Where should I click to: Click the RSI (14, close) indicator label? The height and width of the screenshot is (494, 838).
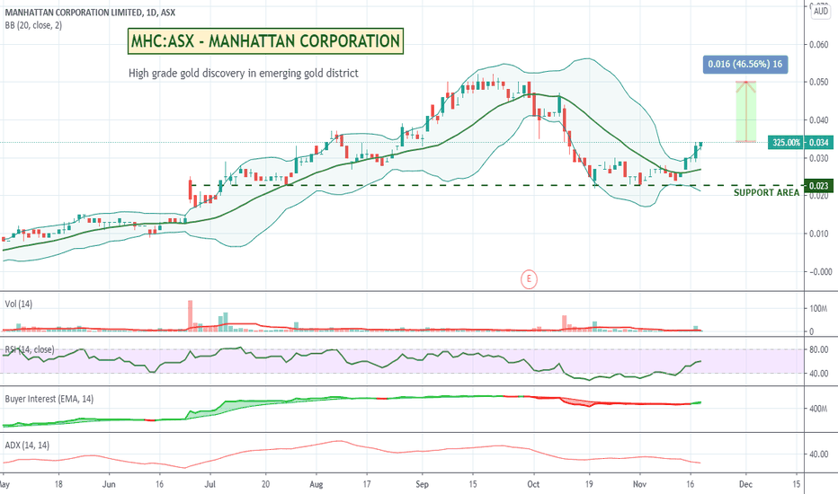click(x=30, y=349)
